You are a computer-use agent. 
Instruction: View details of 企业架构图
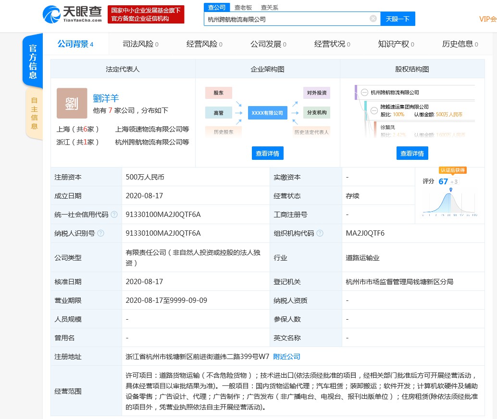(268, 153)
